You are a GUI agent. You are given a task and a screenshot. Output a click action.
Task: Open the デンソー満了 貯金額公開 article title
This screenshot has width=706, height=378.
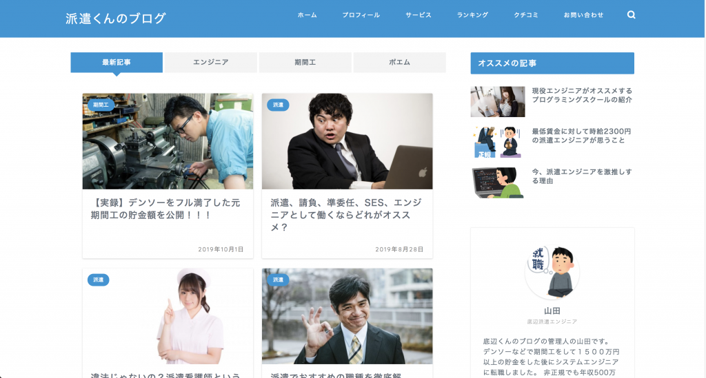point(168,209)
